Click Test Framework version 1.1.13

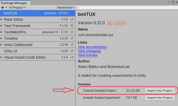coord(64,26)
